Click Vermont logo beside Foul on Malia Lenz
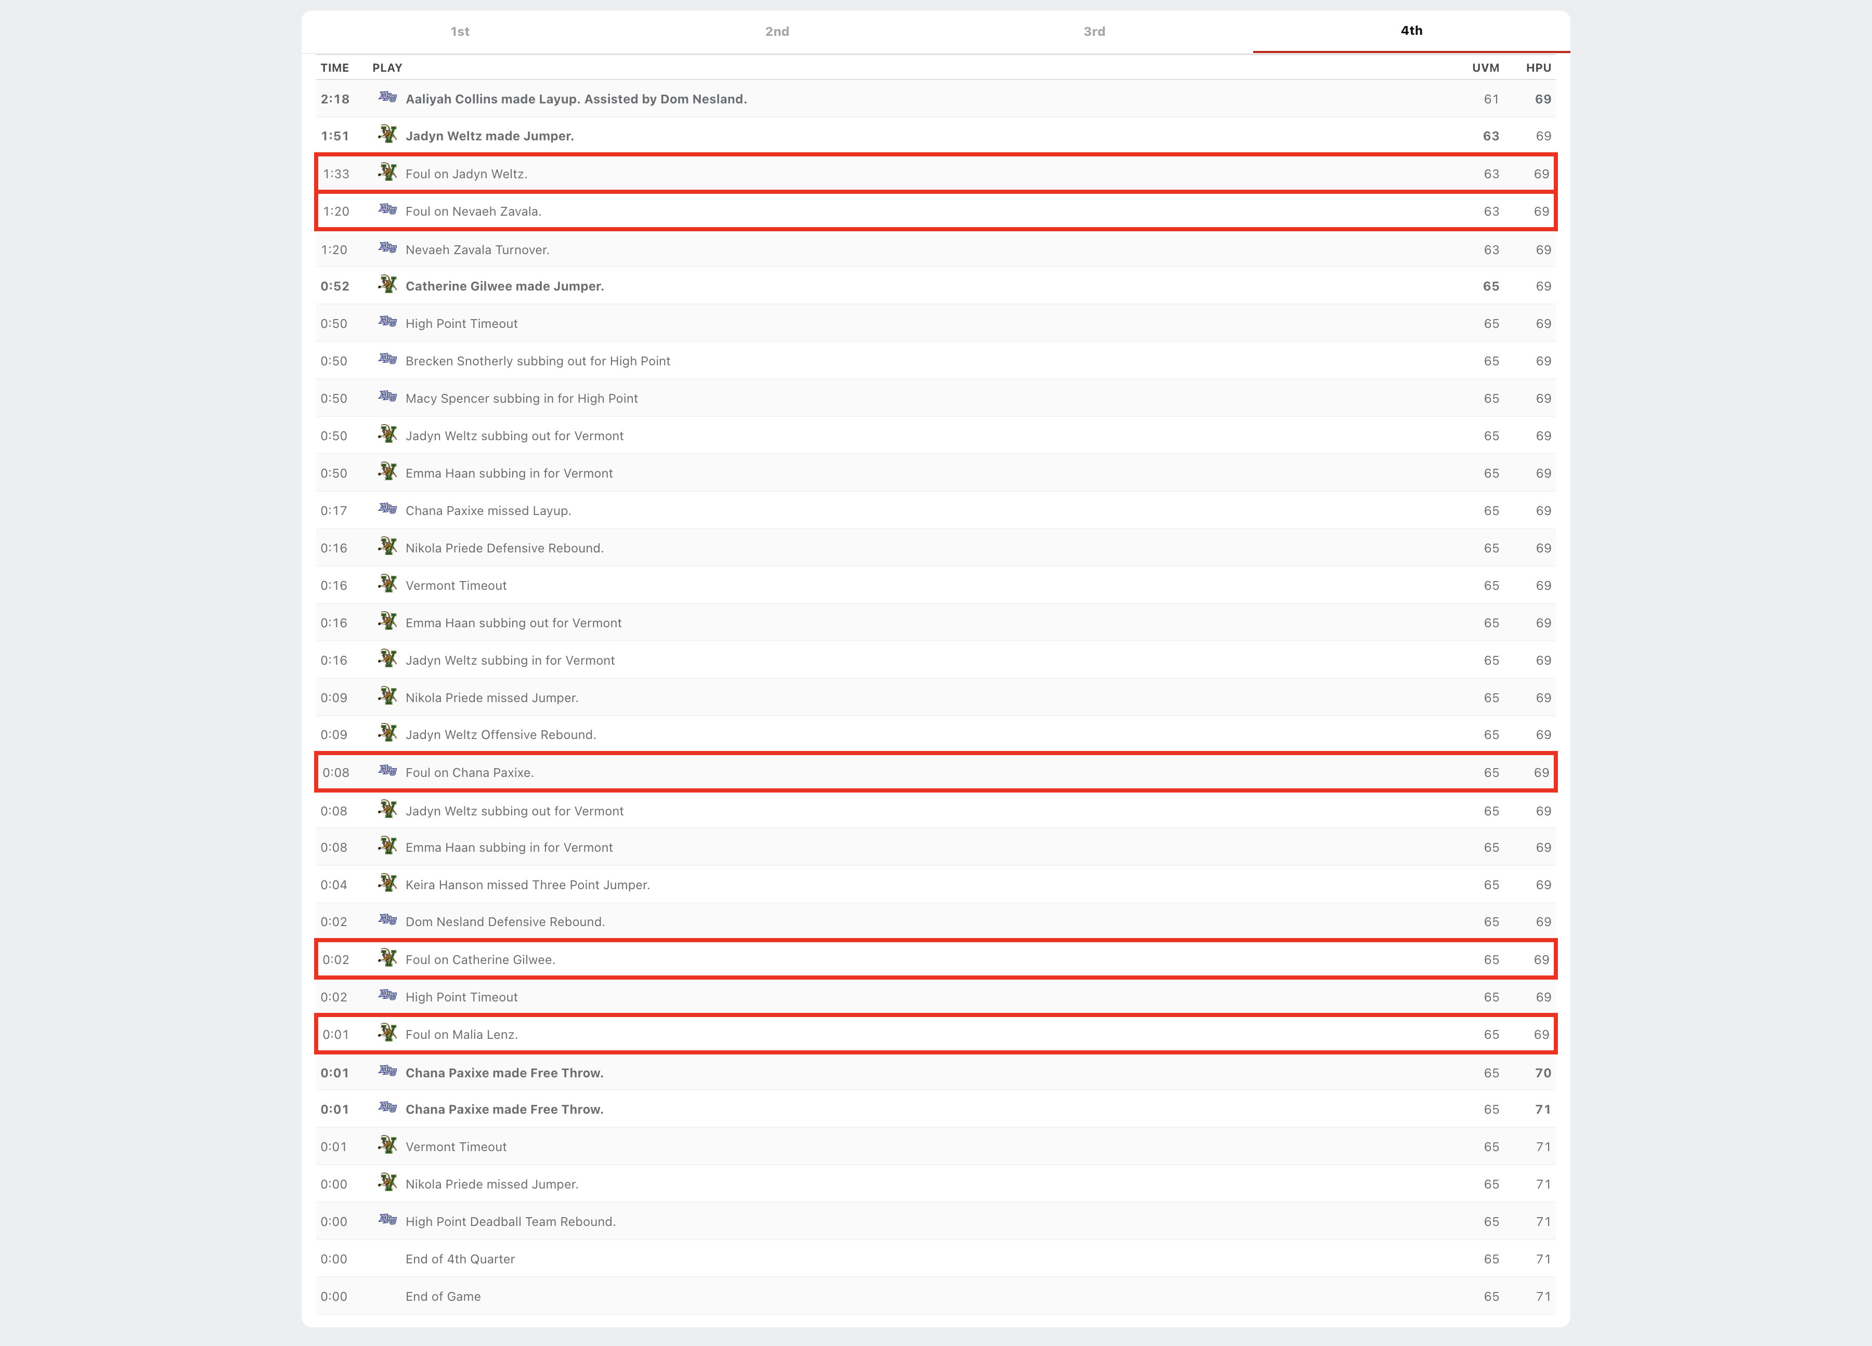Viewport: 1872px width, 1346px height. (x=387, y=1034)
